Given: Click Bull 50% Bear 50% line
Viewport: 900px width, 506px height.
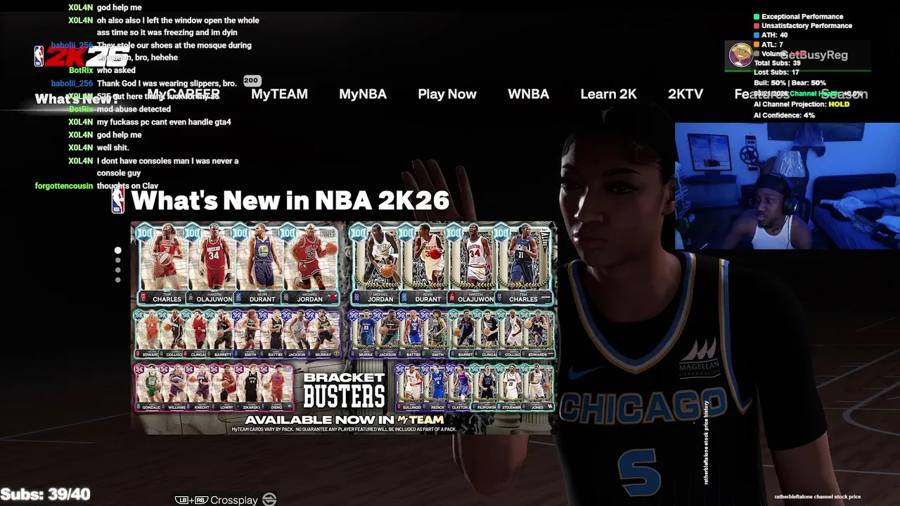Looking at the screenshot, I should coord(790,83).
